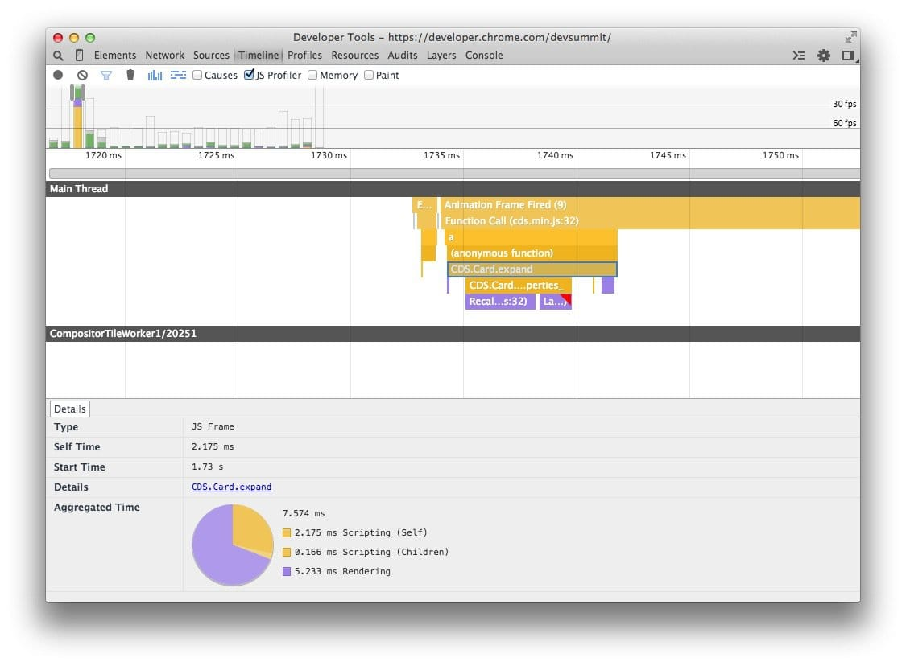906x666 pixels.
Task: Enable the Paint checkbox
Action: [x=369, y=75]
